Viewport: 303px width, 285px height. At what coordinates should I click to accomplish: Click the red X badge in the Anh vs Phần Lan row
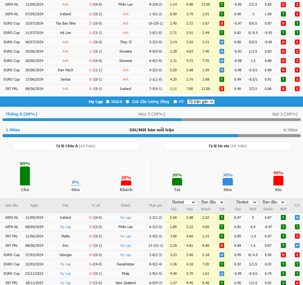[x=297, y=5]
